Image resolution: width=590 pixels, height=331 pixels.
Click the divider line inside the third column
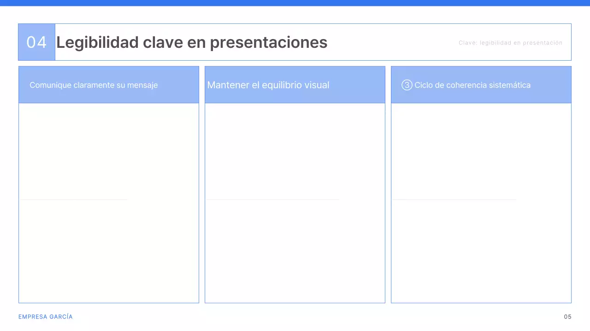[x=454, y=200]
